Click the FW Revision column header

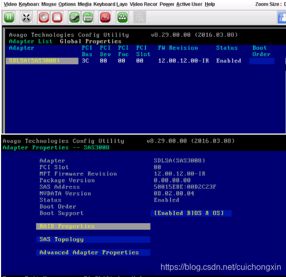178,48
